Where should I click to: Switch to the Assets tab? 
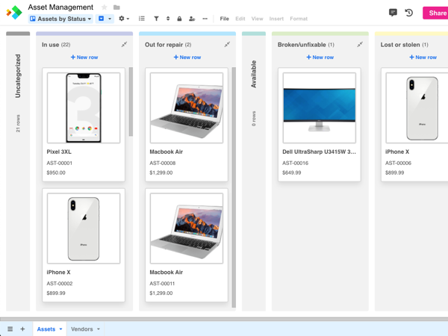(x=46, y=329)
